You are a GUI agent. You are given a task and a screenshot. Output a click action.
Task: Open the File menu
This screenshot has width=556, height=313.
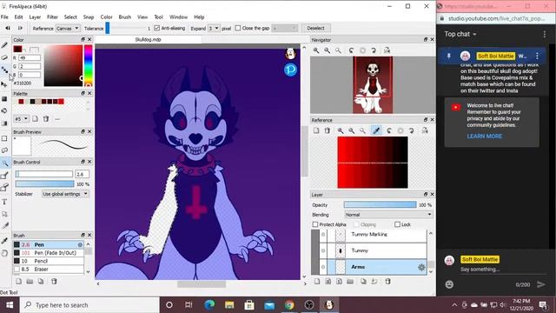(4, 17)
